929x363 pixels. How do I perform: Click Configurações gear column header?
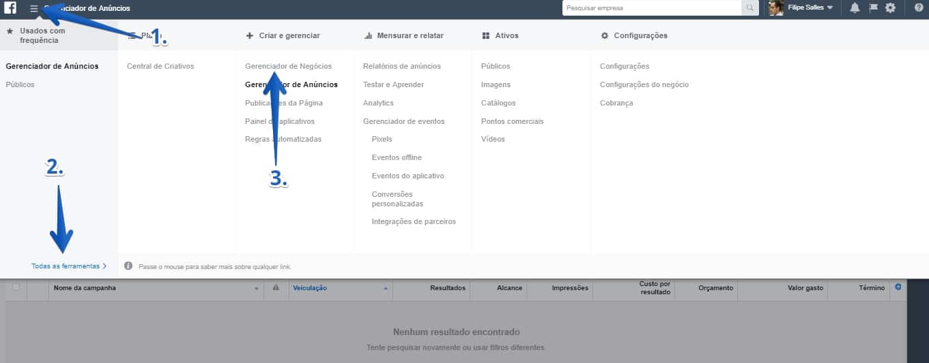pos(634,35)
